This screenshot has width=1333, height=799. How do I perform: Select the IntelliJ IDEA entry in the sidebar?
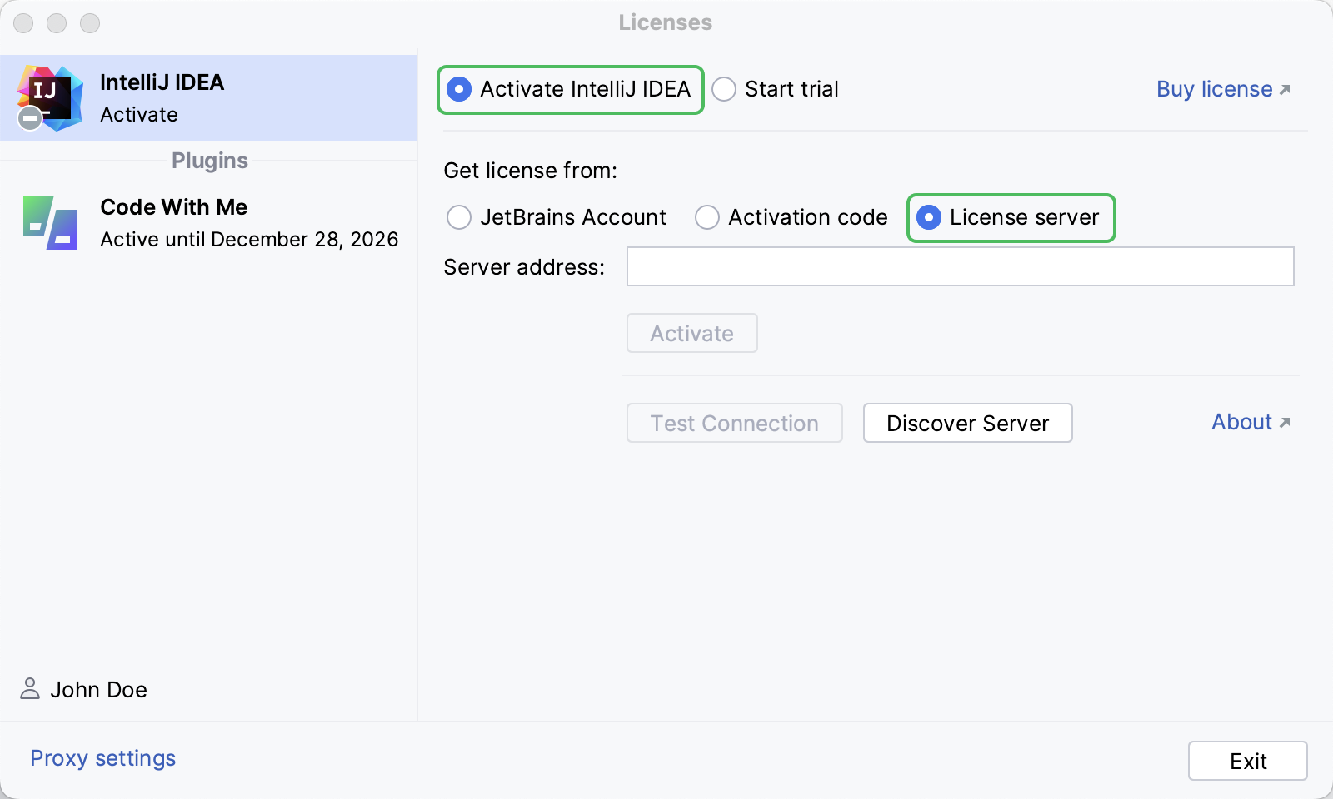[208, 97]
